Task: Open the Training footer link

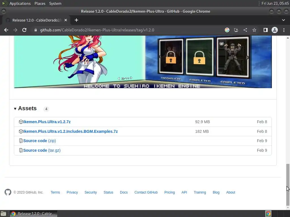Action: (200, 192)
